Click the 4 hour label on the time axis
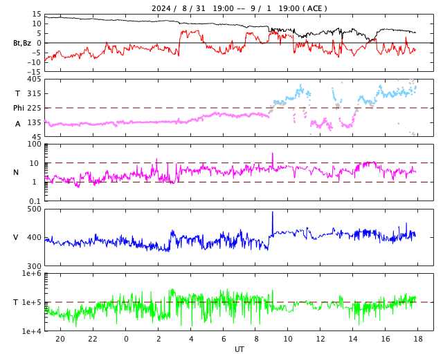 [191, 339]
